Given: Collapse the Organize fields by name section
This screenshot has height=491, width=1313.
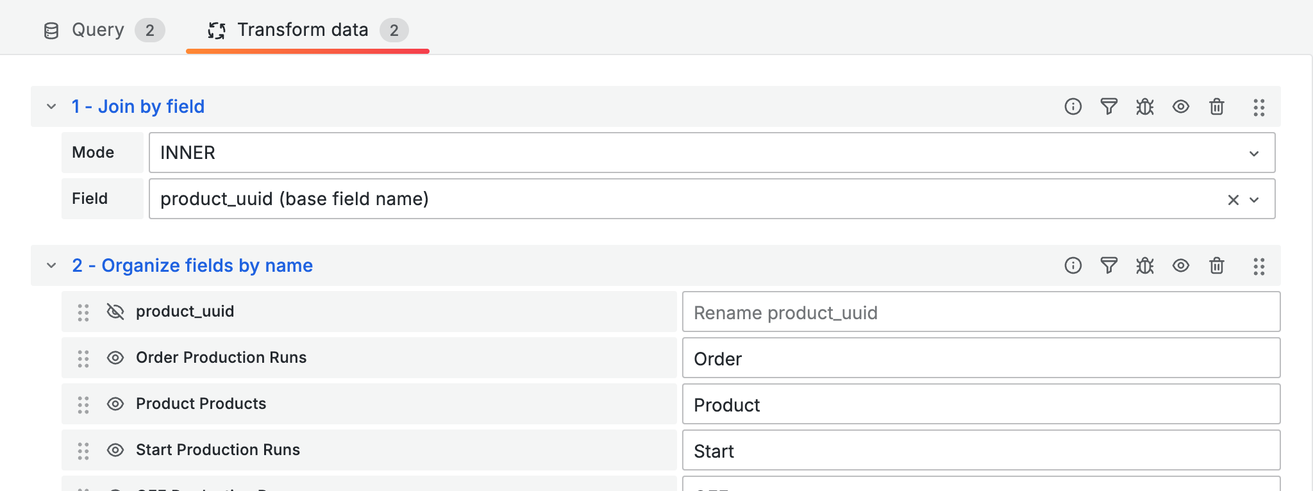Looking at the screenshot, I should point(51,265).
